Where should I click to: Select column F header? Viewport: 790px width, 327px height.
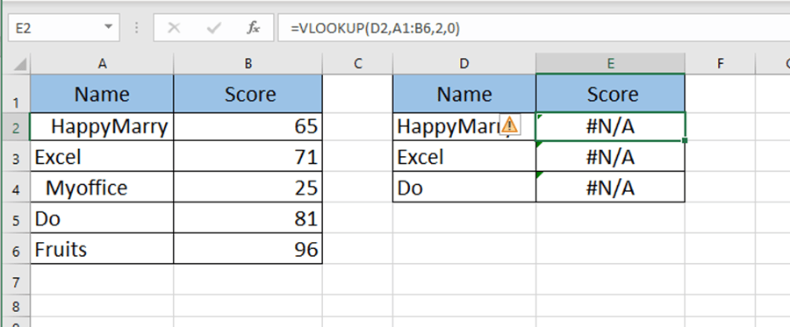click(x=720, y=64)
